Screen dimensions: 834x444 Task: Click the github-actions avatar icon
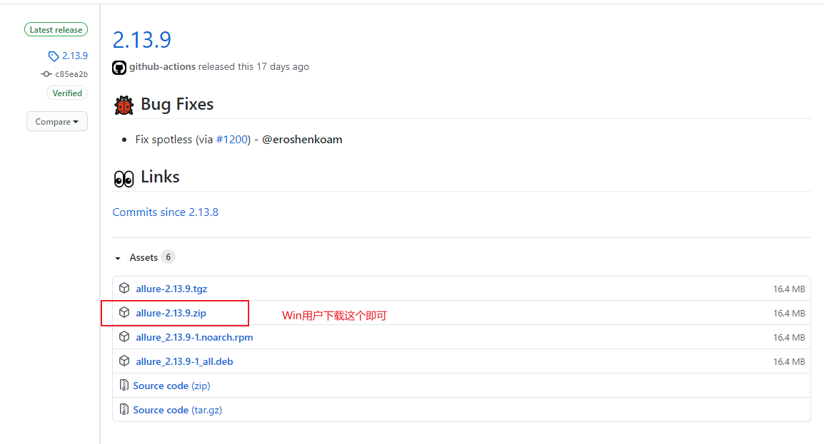point(119,68)
